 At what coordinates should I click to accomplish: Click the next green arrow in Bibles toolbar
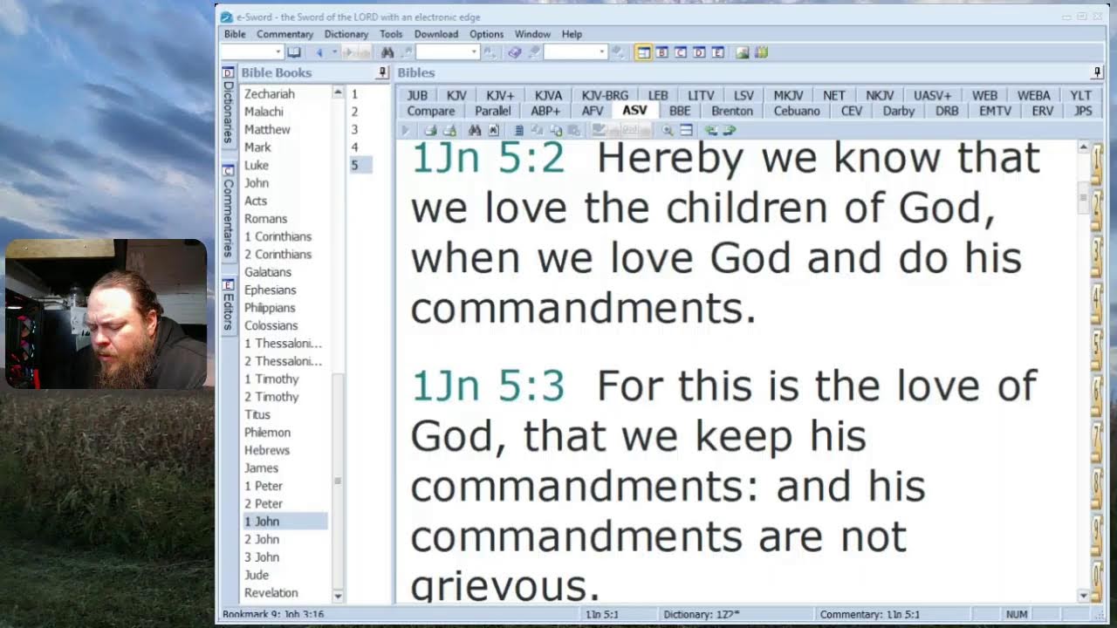click(730, 130)
